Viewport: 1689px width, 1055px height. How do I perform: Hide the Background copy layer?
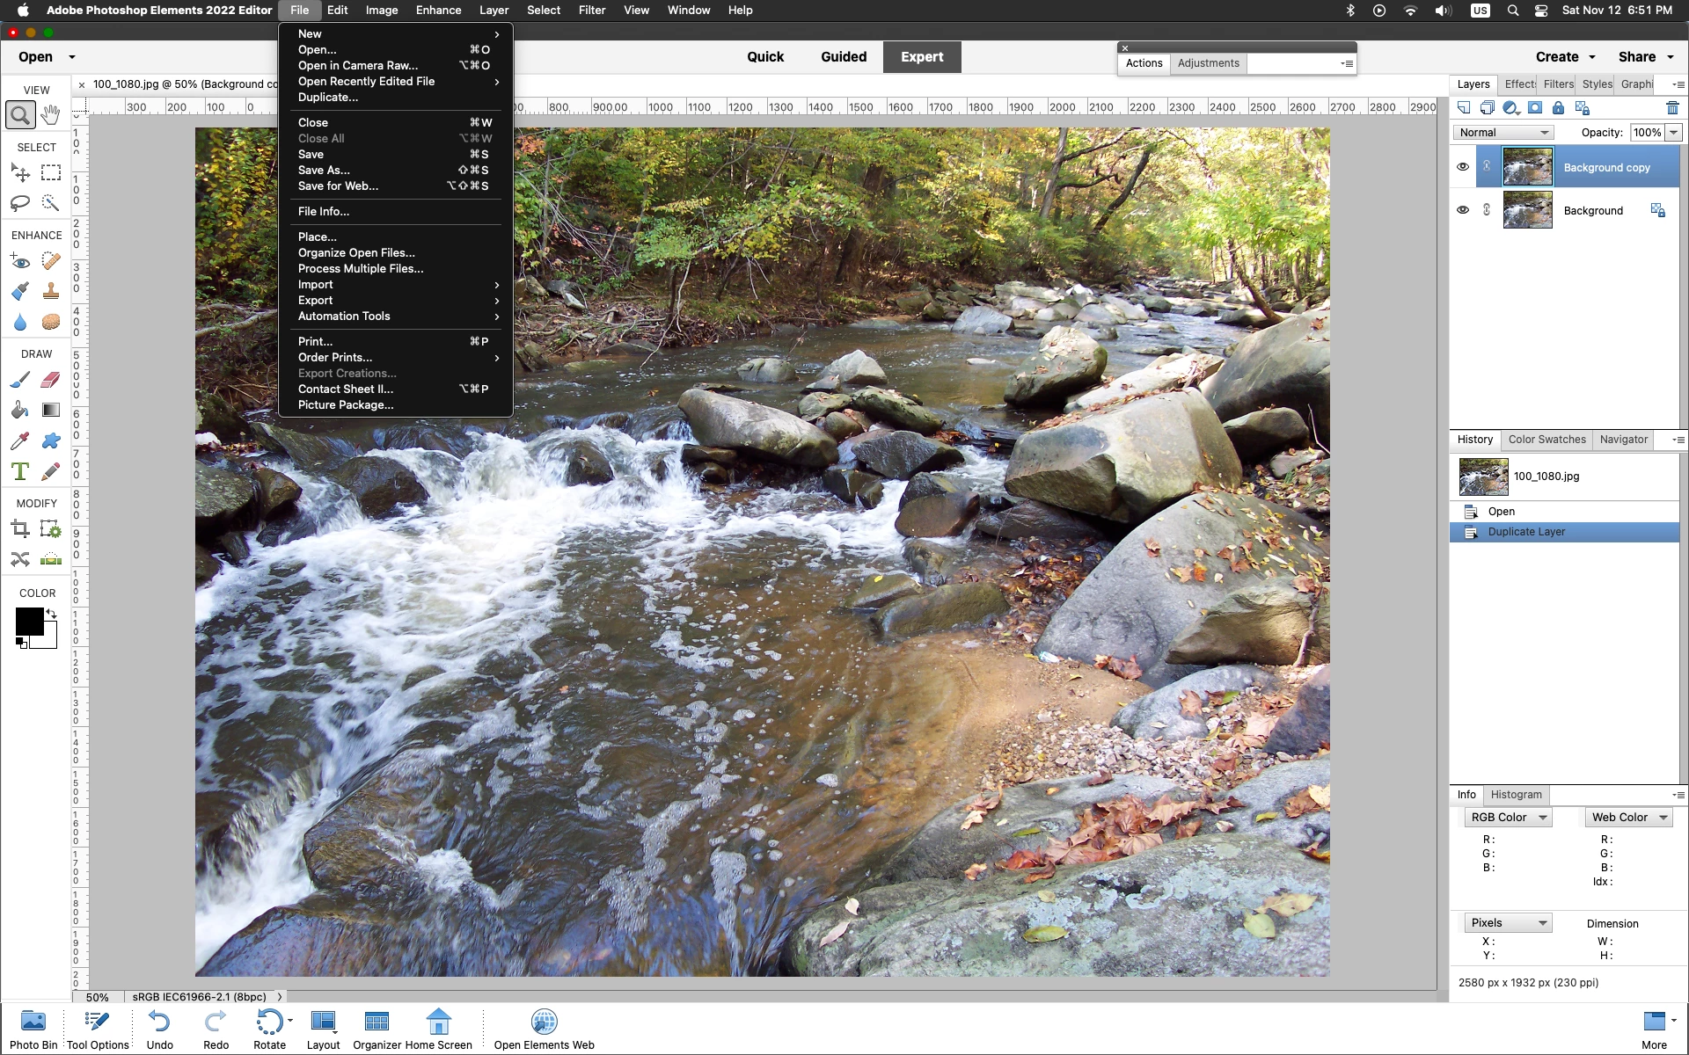click(1463, 167)
